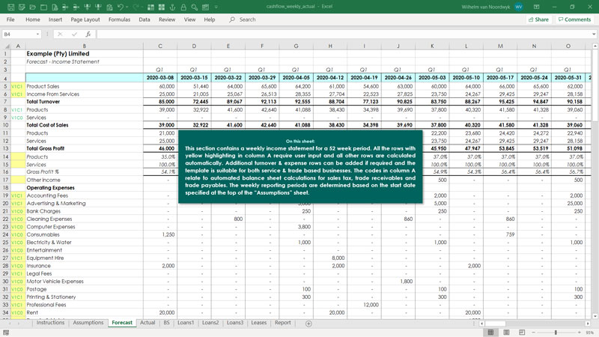Screen dimensions: 599x337
Task: Click the paste clipboard icon in title bar
Action: tap(109, 7)
